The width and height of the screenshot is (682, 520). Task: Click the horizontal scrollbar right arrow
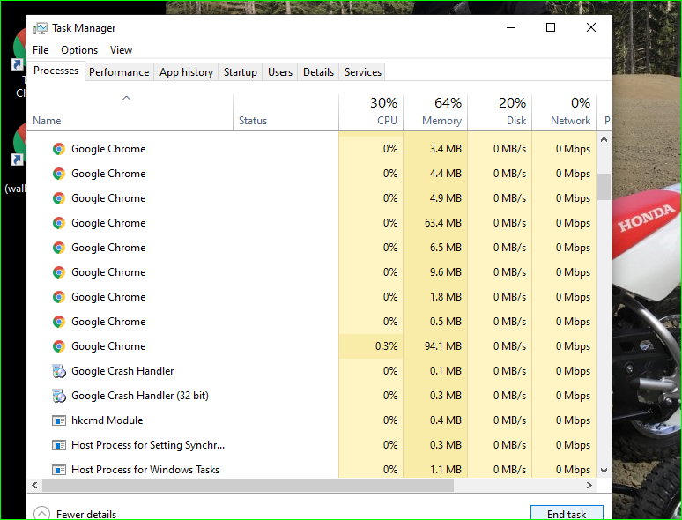tap(589, 486)
